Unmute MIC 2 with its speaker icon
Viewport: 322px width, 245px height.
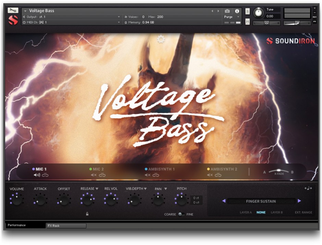point(94,175)
